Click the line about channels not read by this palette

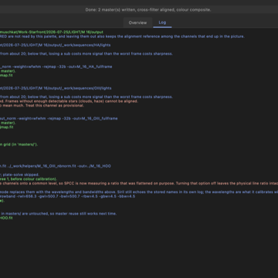coord(122,36)
